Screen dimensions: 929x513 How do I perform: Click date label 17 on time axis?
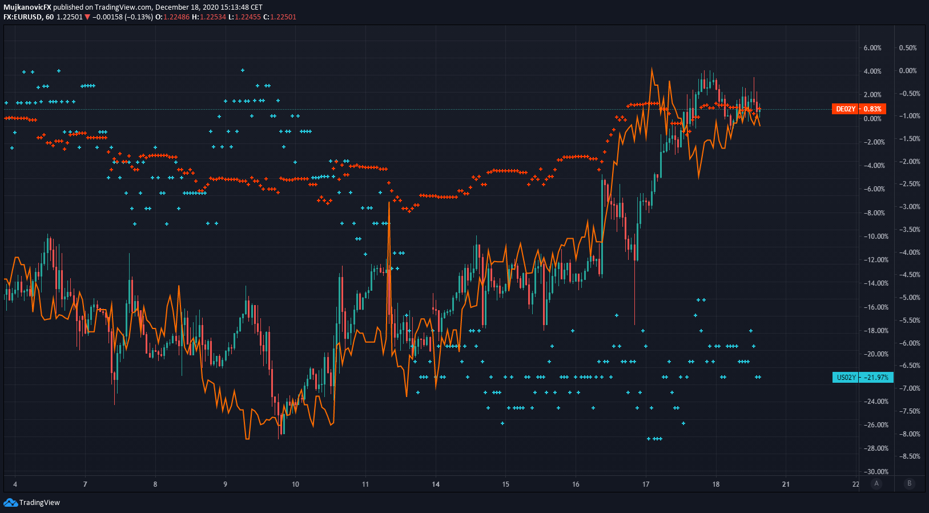(x=646, y=484)
